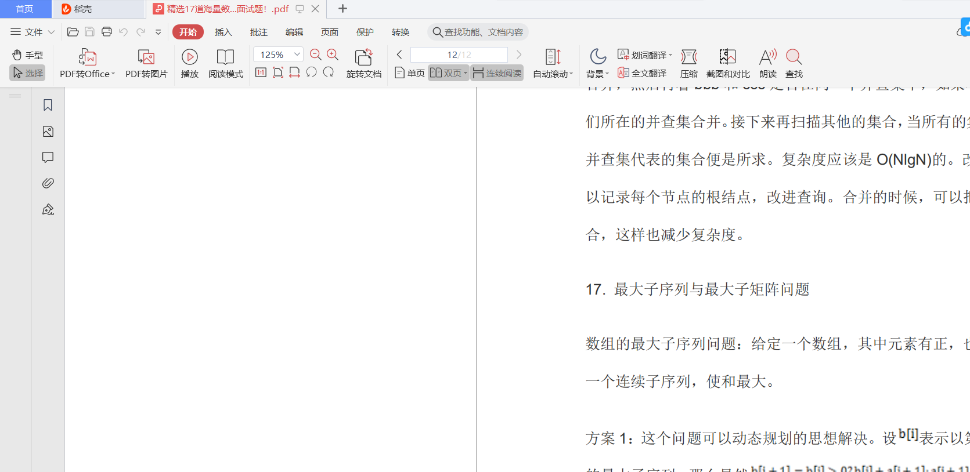The image size is (970, 472).
Task: Select the Hand tool (手型)
Action: coord(27,55)
